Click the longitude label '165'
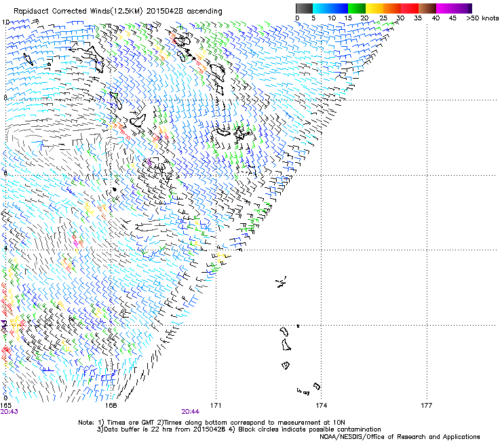Image resolution: width=502 pixels, height=441 pixels. pos(5,406)
